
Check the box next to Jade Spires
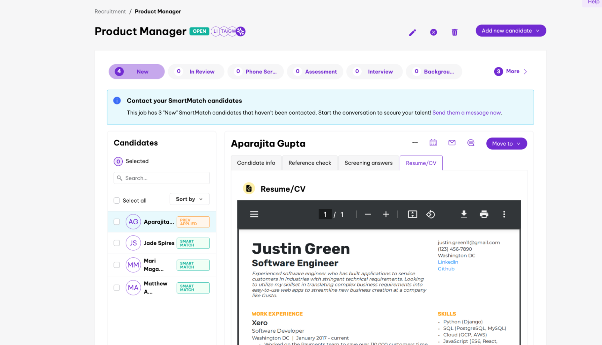point(117,243)
